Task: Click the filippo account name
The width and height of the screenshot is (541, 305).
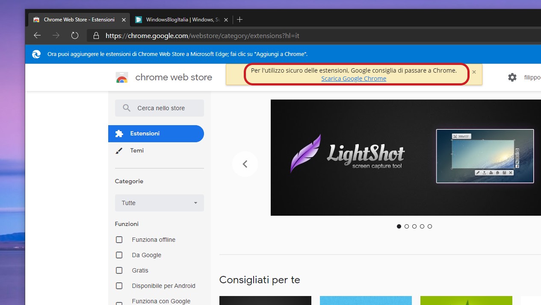Action: coord(532,77)
